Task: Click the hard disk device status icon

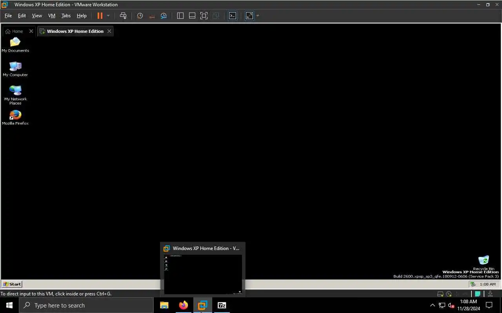Action: [x=440, y=294]
